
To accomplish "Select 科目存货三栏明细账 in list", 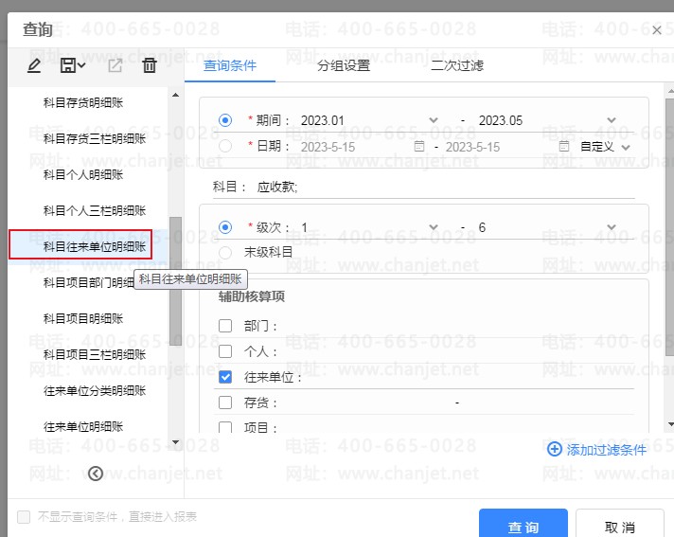I will click(95, 139).
